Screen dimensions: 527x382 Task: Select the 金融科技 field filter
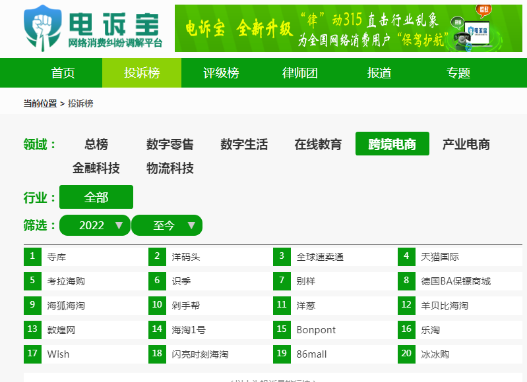96,168
